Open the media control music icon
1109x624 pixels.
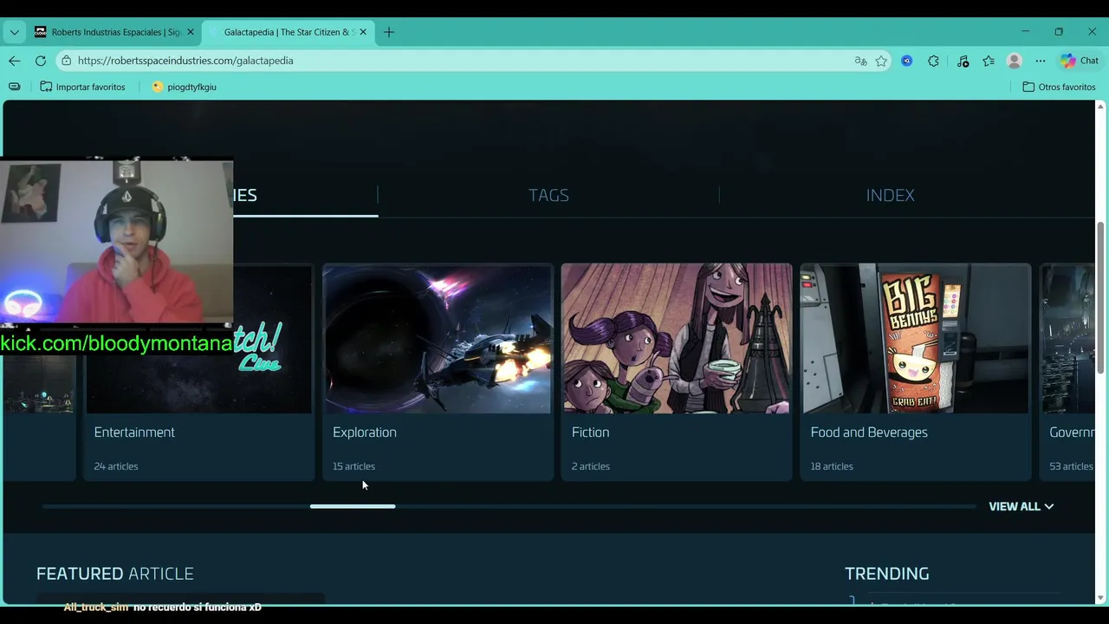click(963, 61)
